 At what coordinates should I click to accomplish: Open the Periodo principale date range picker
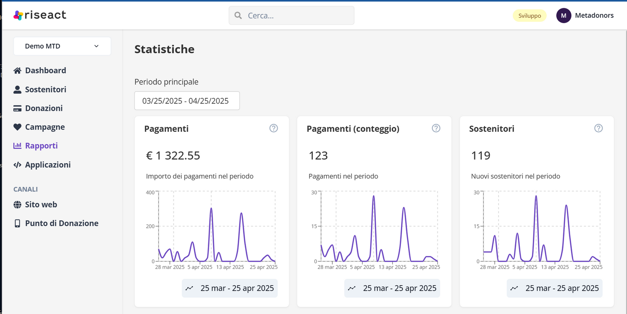(x=187, y=101)
